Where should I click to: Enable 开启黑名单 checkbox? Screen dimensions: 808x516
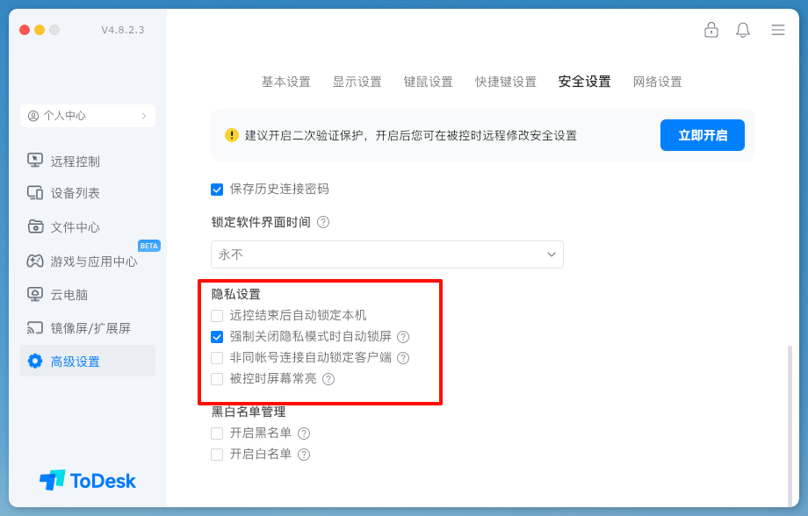point(217,434)
